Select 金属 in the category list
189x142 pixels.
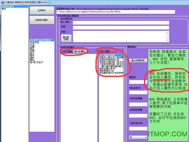tap(42, 47)
